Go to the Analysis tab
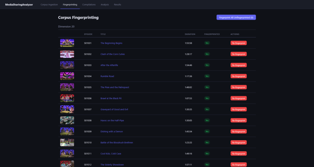 (105, 5)
